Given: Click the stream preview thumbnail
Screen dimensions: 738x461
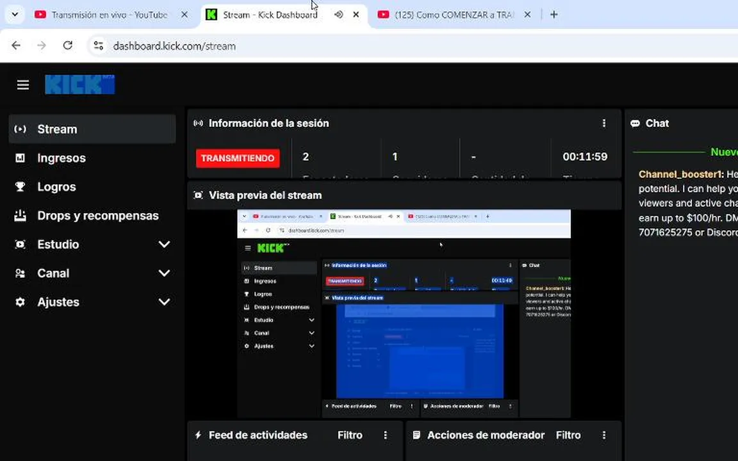Looking at the screenshot, I should click(404, 313).
